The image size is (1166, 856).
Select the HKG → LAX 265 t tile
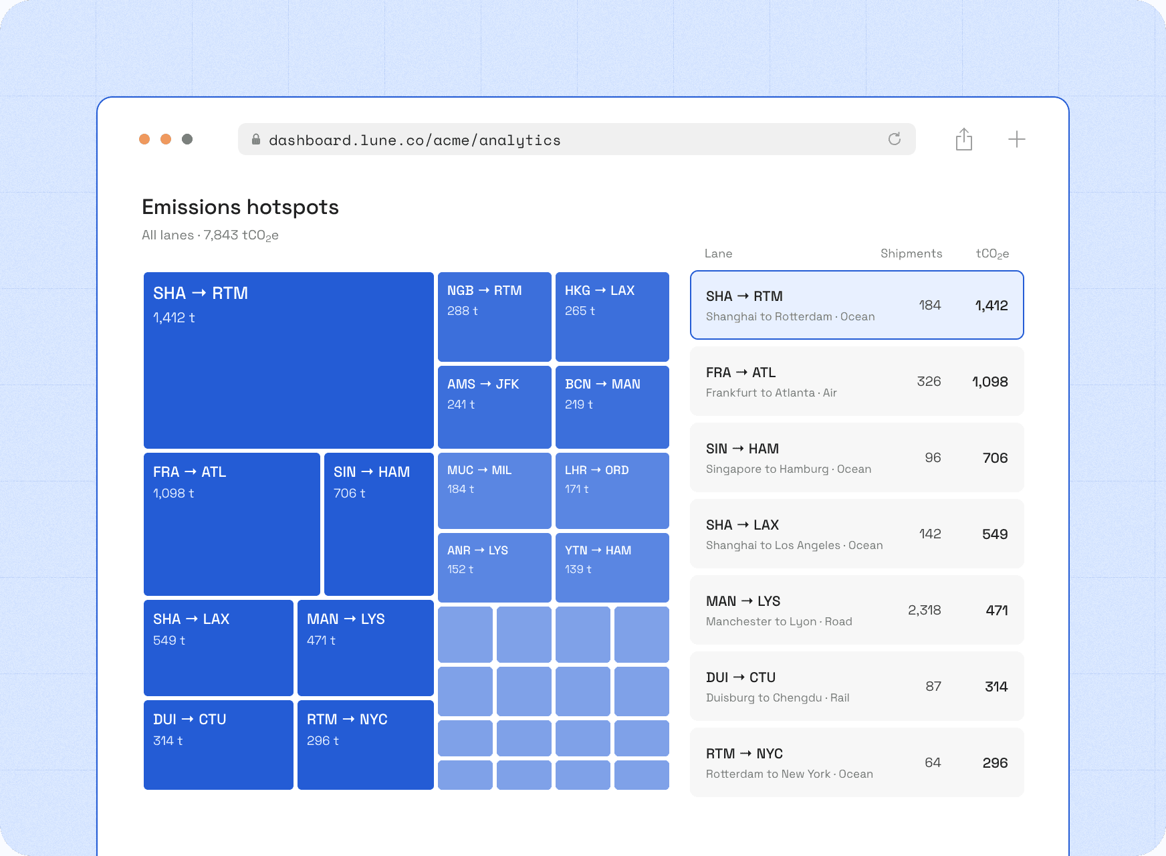[x=612, y=316]
